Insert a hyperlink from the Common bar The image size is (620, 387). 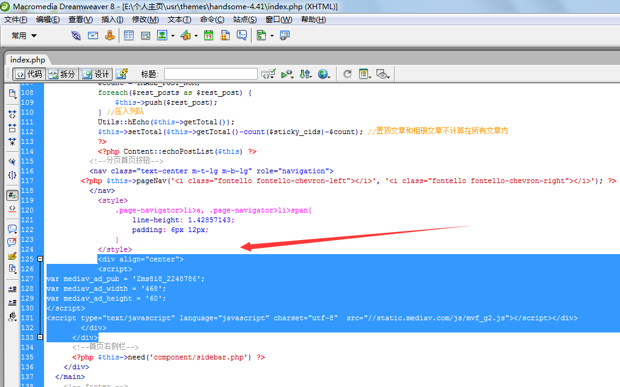click(76, 36)
